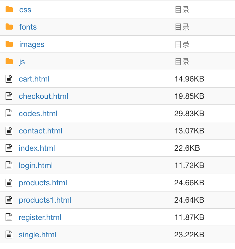Image resolution: width=235 pixels, height=249 pixels.
Task: View the login.html file link
Action: tap(36, 166)
